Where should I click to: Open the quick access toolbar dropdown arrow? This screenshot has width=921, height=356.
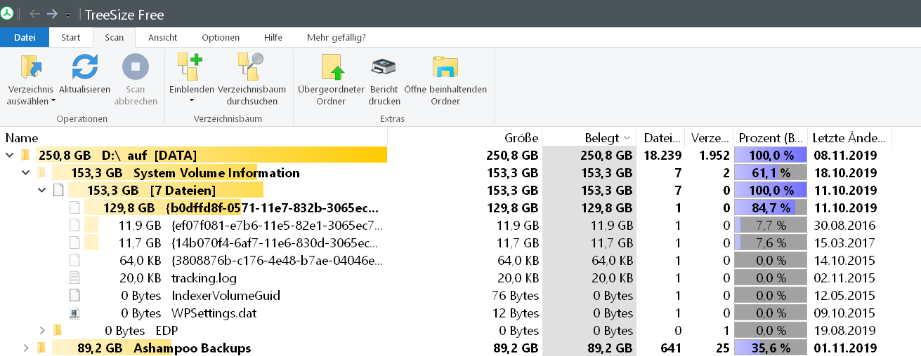coord(67,15)
